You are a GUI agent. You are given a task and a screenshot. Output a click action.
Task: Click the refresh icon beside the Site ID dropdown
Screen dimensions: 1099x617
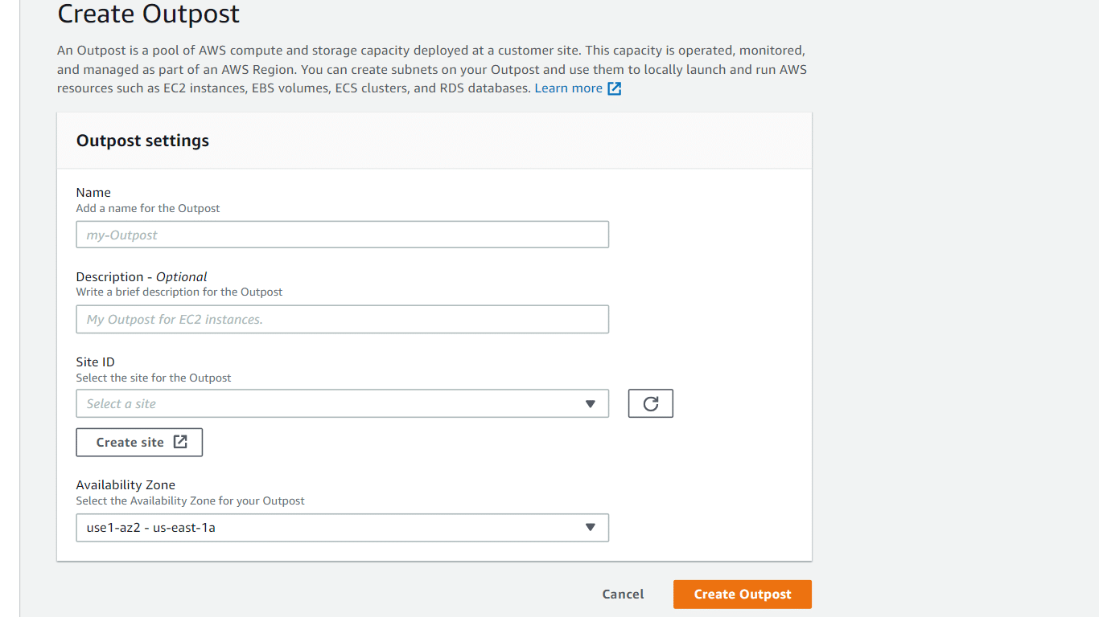650,403
